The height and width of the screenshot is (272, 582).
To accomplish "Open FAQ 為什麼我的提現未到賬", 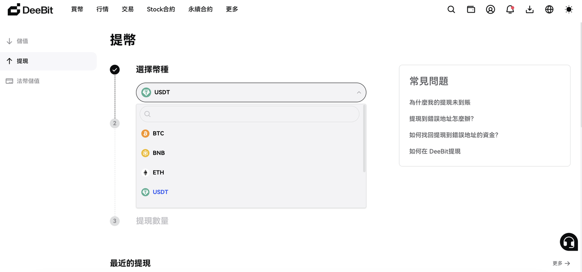I will coord(440,102).
